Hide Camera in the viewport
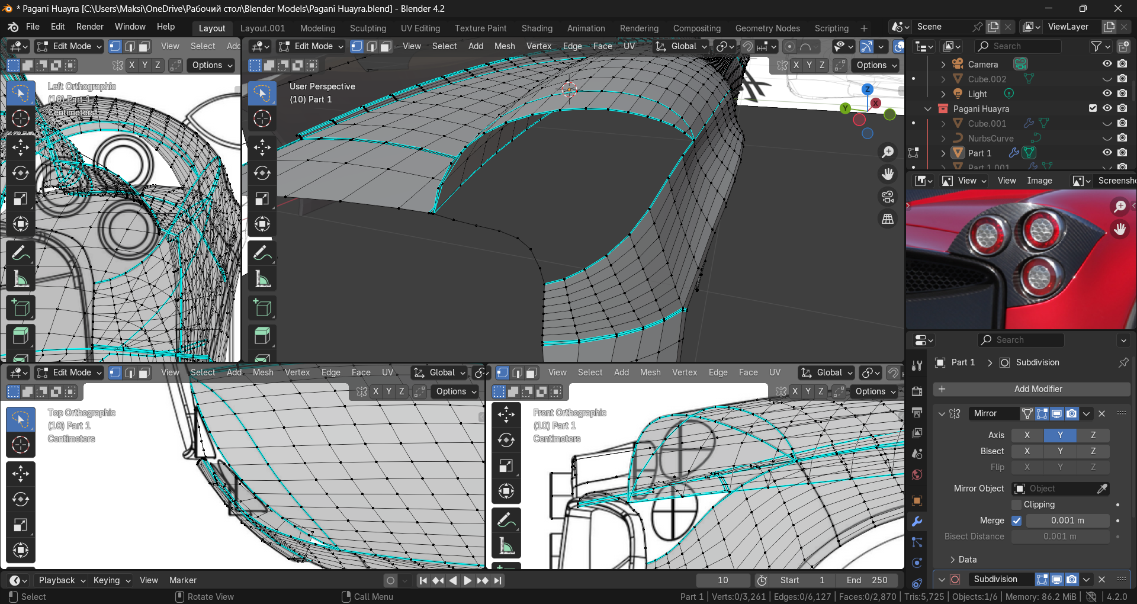 [x=1107, y=64]
